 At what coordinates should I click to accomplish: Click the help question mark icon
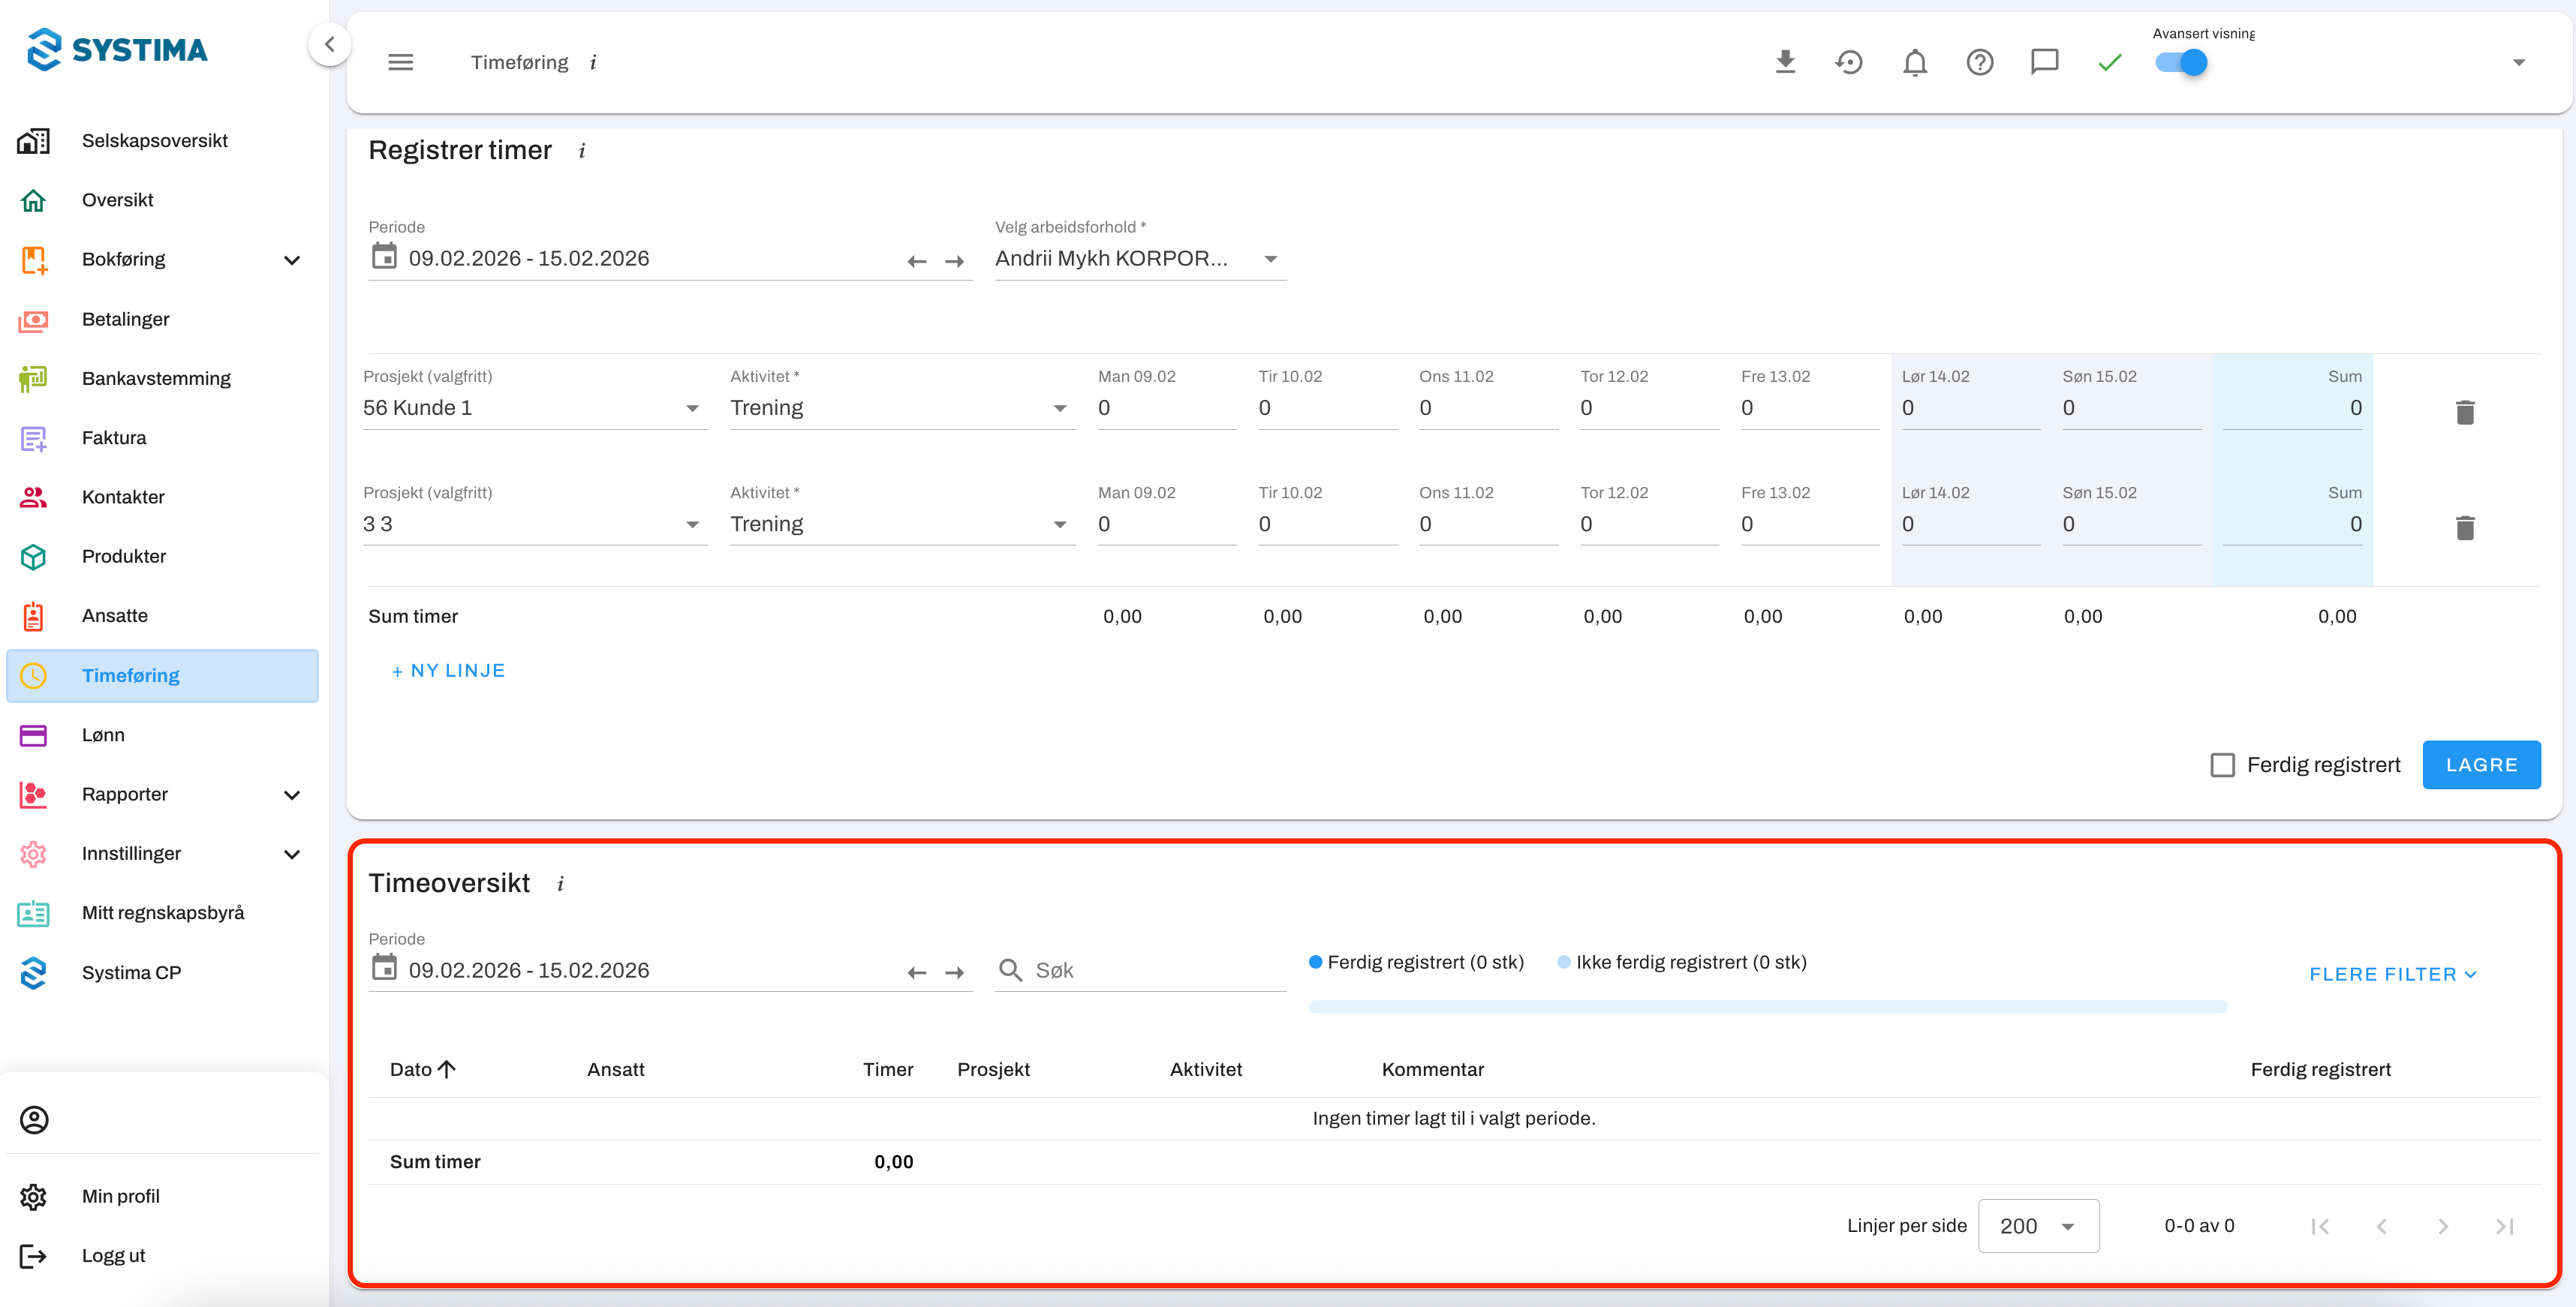coord(1979,62)
